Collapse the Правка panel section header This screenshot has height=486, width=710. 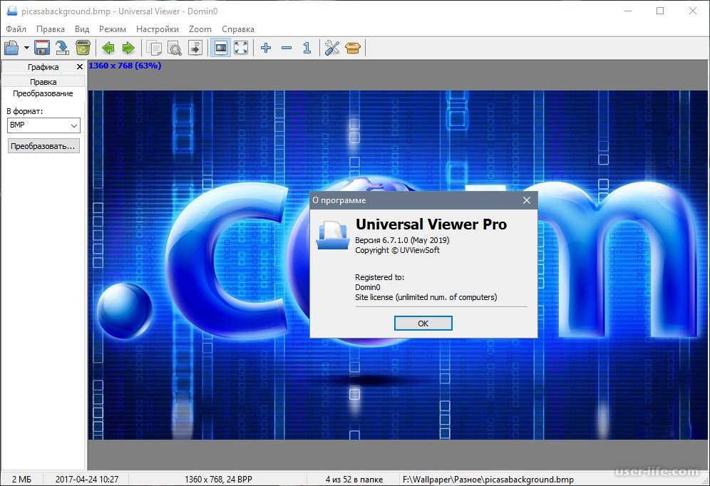43,82
